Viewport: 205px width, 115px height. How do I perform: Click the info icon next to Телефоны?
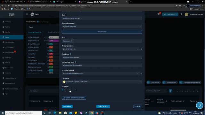[70, 54]
